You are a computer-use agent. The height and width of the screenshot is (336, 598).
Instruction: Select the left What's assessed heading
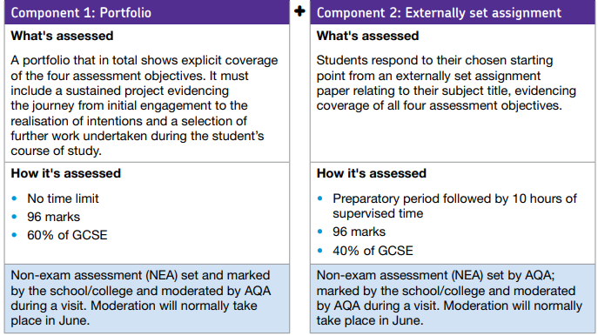coord(62,36)
